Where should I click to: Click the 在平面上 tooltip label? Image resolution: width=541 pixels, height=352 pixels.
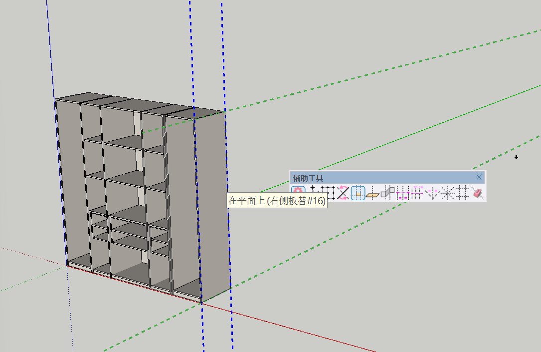pyautogui.click(x=277, y=201)
